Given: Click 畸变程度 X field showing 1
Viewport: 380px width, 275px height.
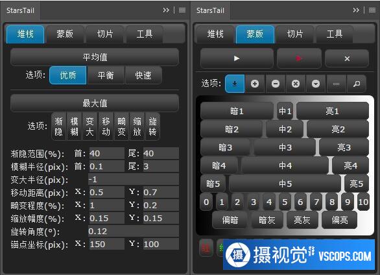Looking at the screenshot, I should click(x=106, y=205).
